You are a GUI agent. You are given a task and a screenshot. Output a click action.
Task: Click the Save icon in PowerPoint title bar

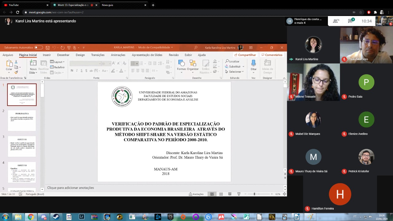point(48,48)
